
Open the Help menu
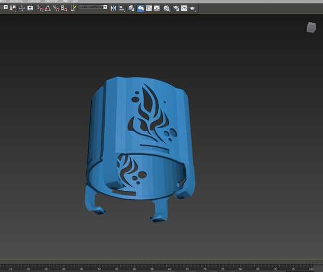pos(65,2)
